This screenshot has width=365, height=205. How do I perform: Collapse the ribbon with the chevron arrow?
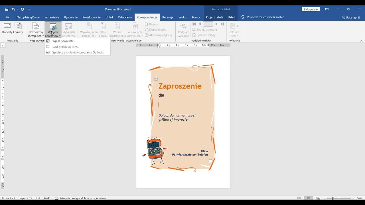coord(362,41)
